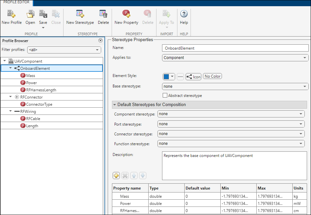Open the Base stereotype dropdown

pyautogui.click(x=235, y=86)
